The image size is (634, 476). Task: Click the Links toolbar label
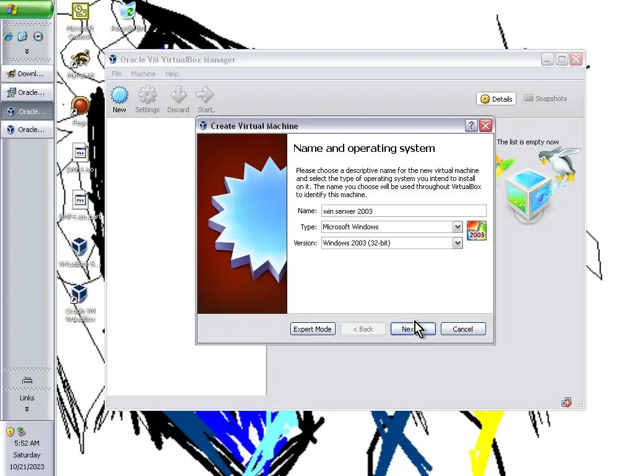coord(27,398)
